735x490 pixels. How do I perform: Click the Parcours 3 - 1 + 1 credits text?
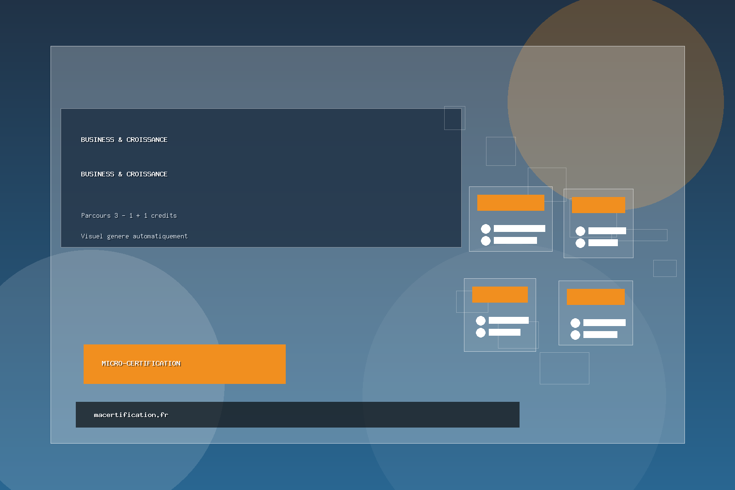coord(129,215)
